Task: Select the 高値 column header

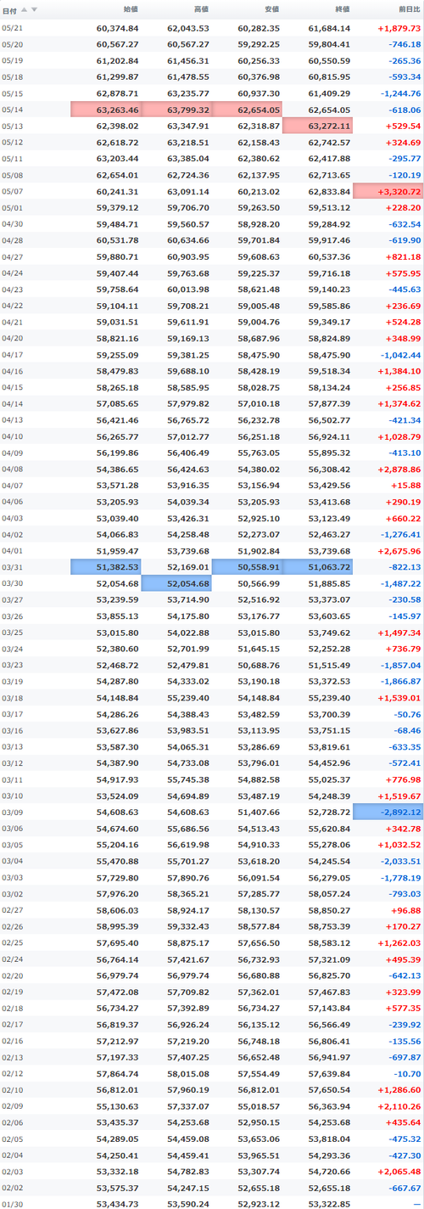Action: click(201, 10)
